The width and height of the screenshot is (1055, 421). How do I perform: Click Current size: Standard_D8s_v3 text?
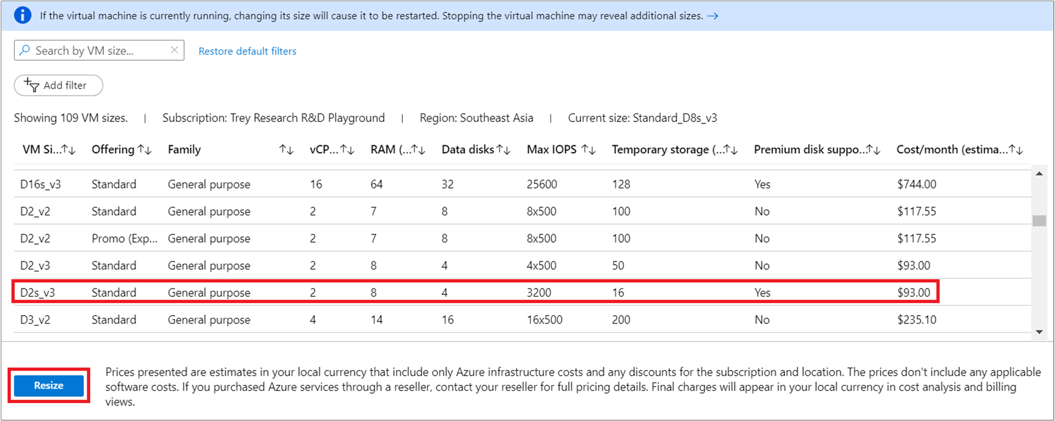point(642,118)
